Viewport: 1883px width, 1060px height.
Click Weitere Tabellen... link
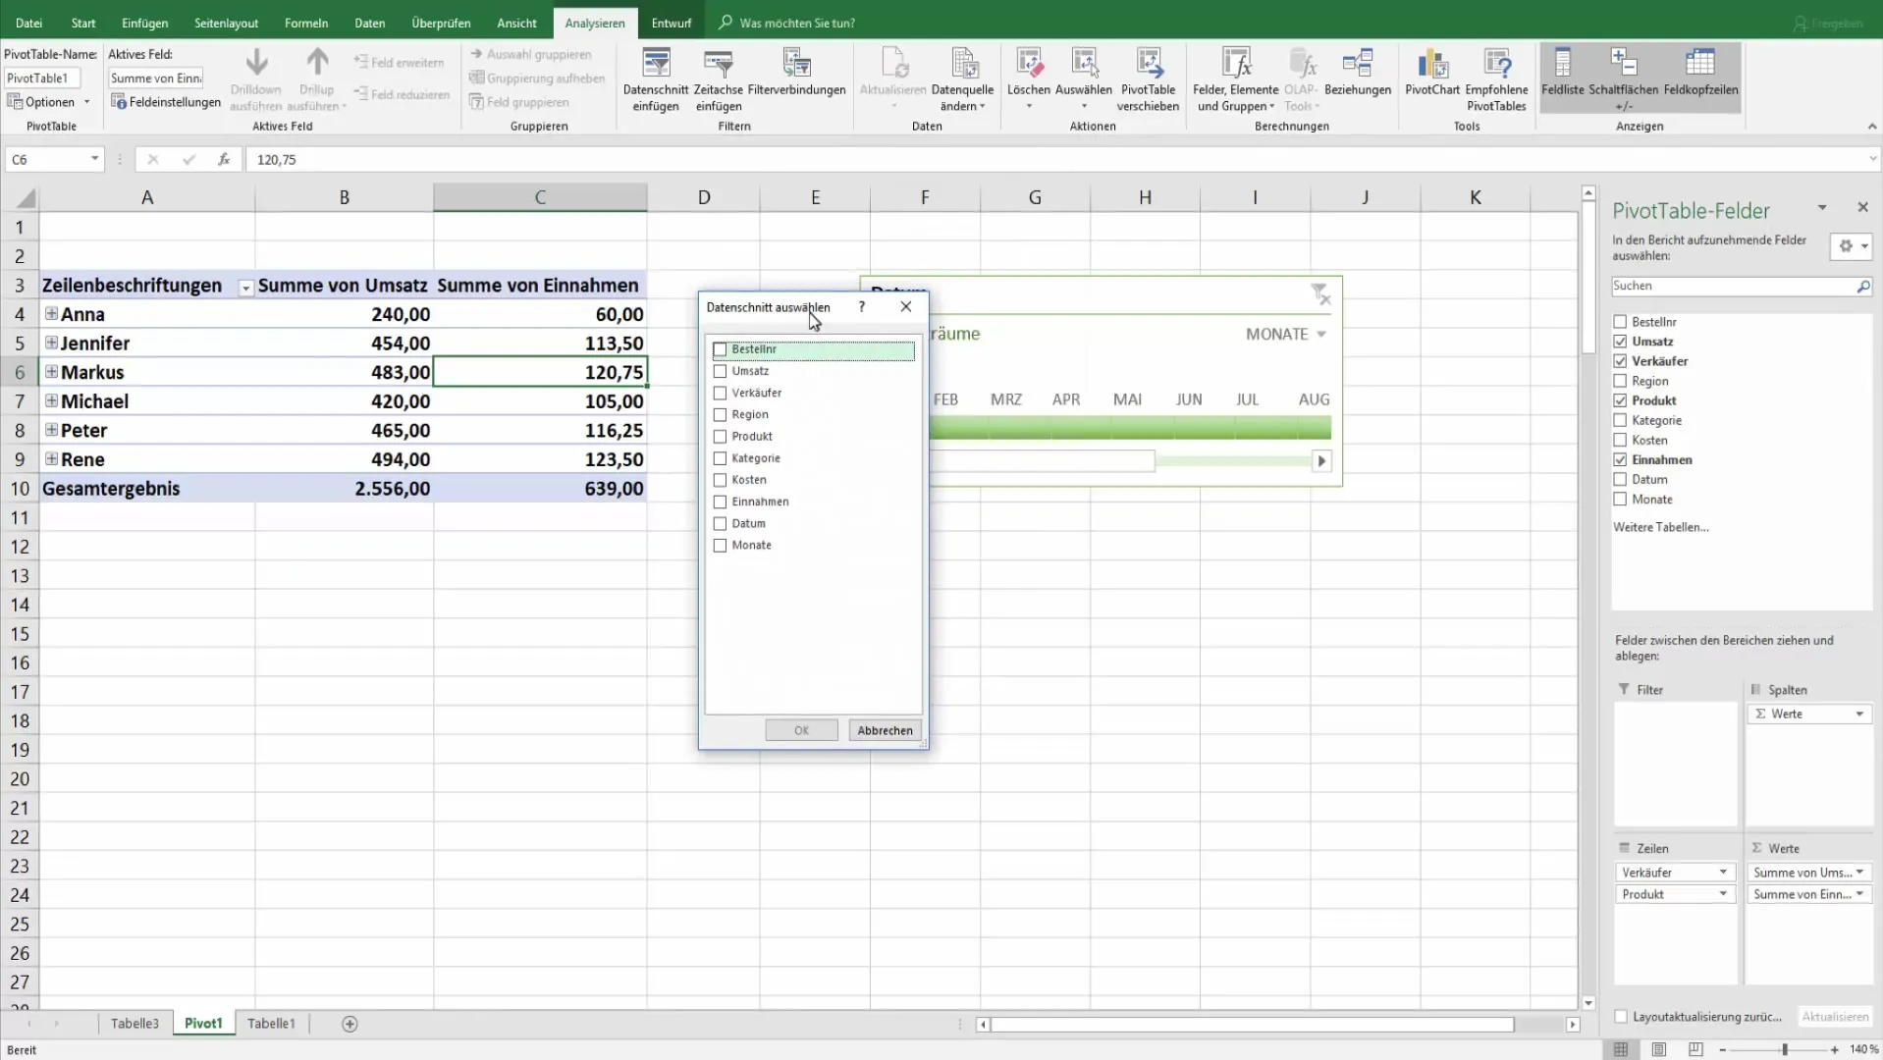(1660, 527)
